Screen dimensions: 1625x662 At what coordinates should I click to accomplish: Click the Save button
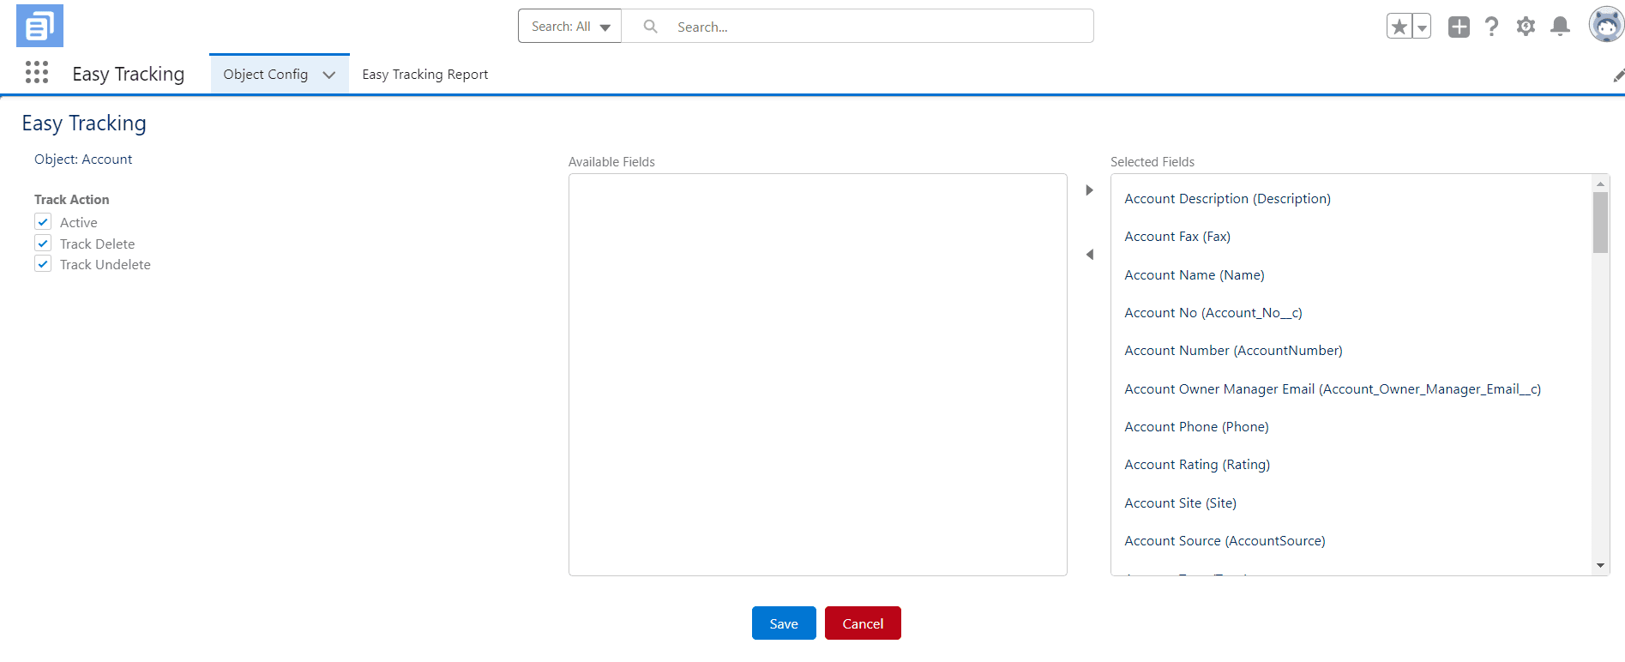784,623
